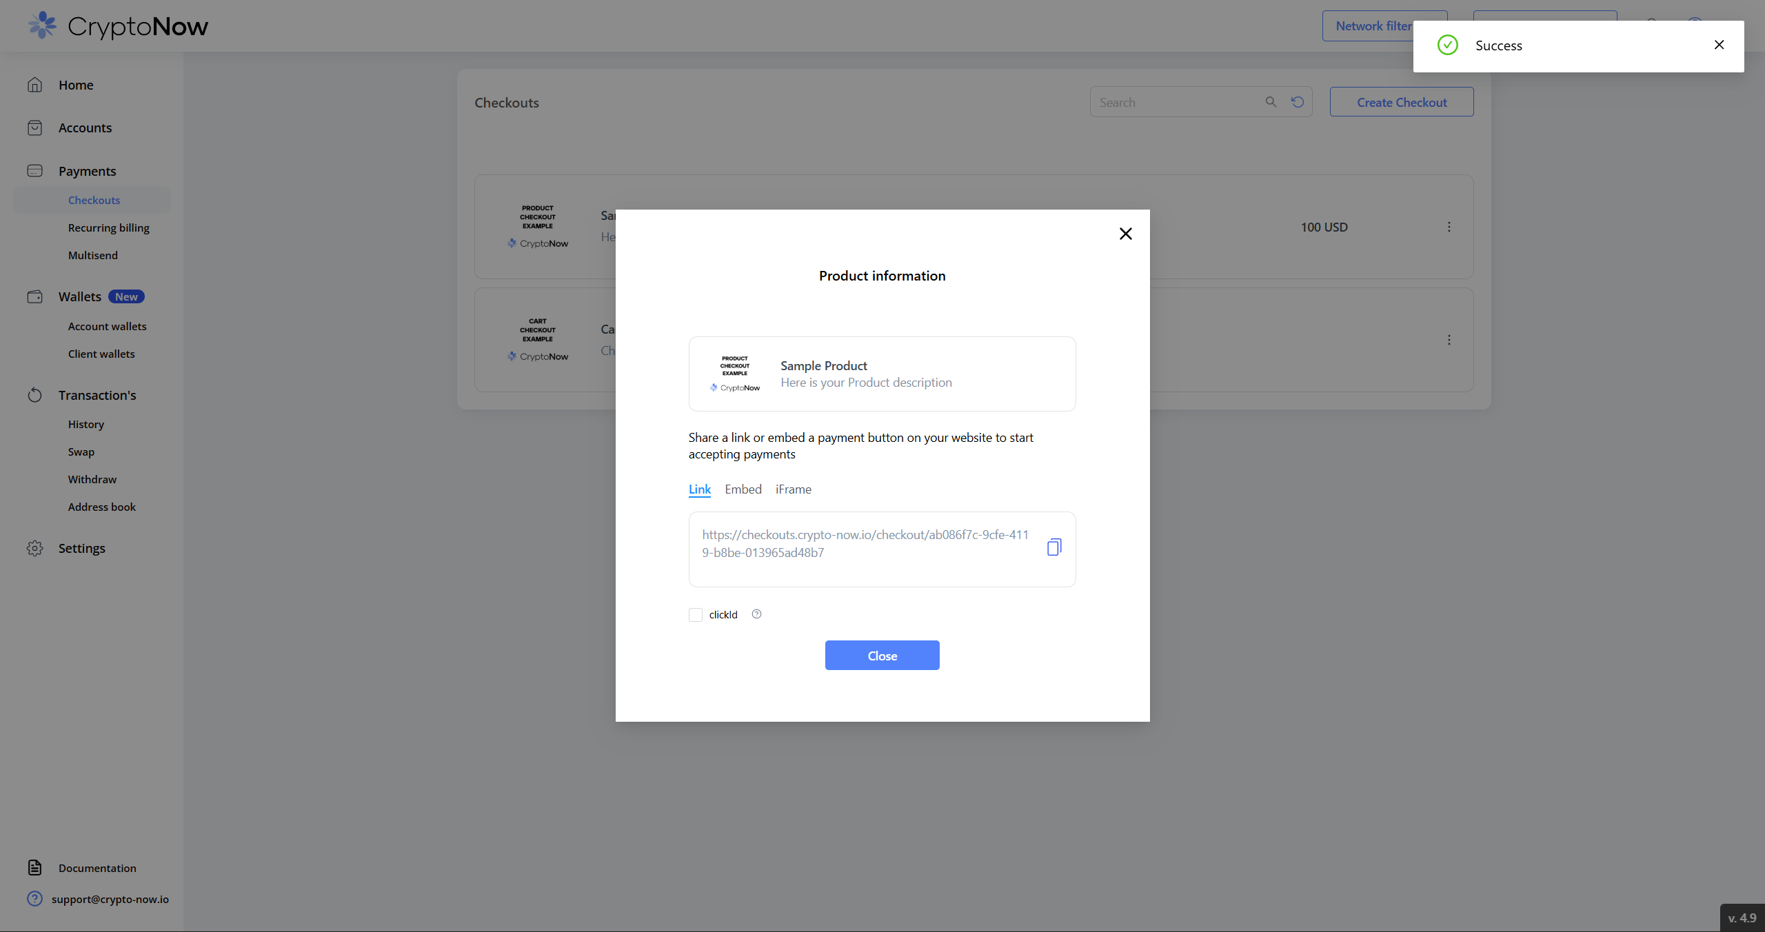Click the Transaction's history icon
This screenshot has height=932, width=1765.
[34, 395]
